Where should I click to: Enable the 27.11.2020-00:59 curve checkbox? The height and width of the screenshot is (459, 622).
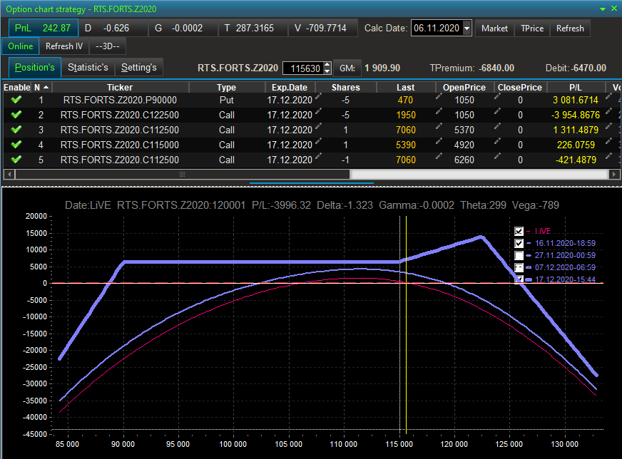(x=519, y=255)
